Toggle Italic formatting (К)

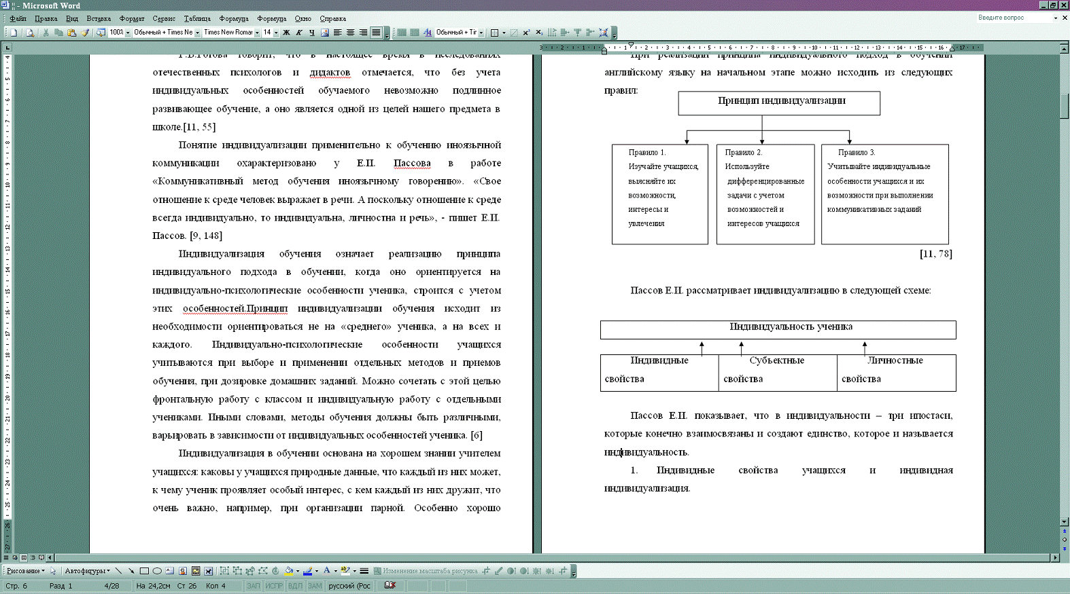pos(299,33)
